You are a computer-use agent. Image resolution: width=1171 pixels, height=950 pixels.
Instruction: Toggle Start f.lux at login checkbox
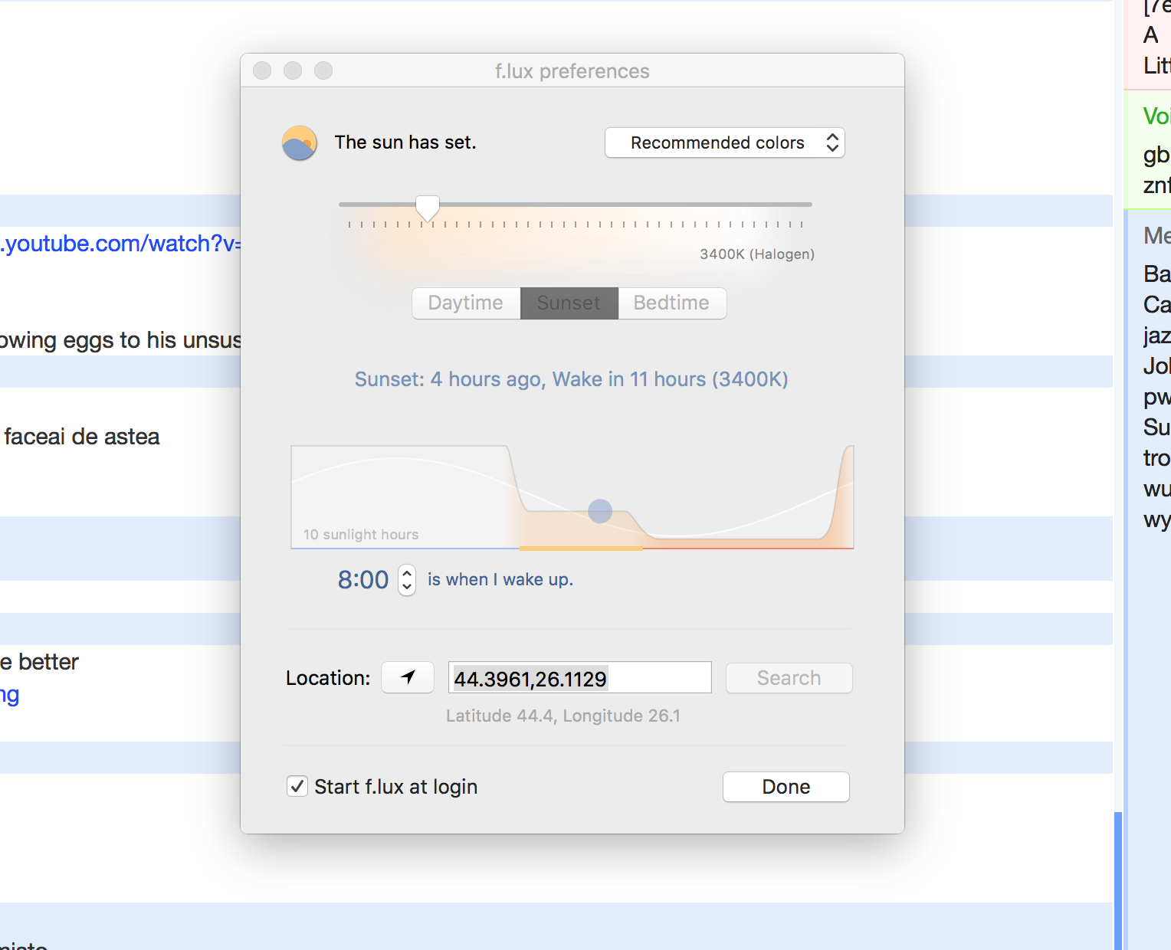[297, 786]
